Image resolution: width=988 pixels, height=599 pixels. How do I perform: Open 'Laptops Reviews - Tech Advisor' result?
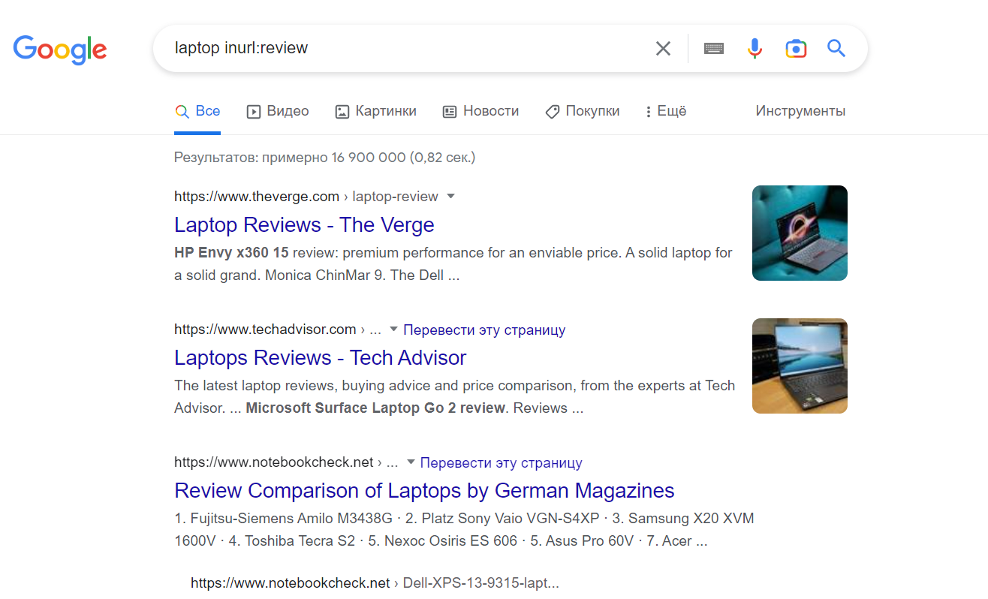pos(320,358)
